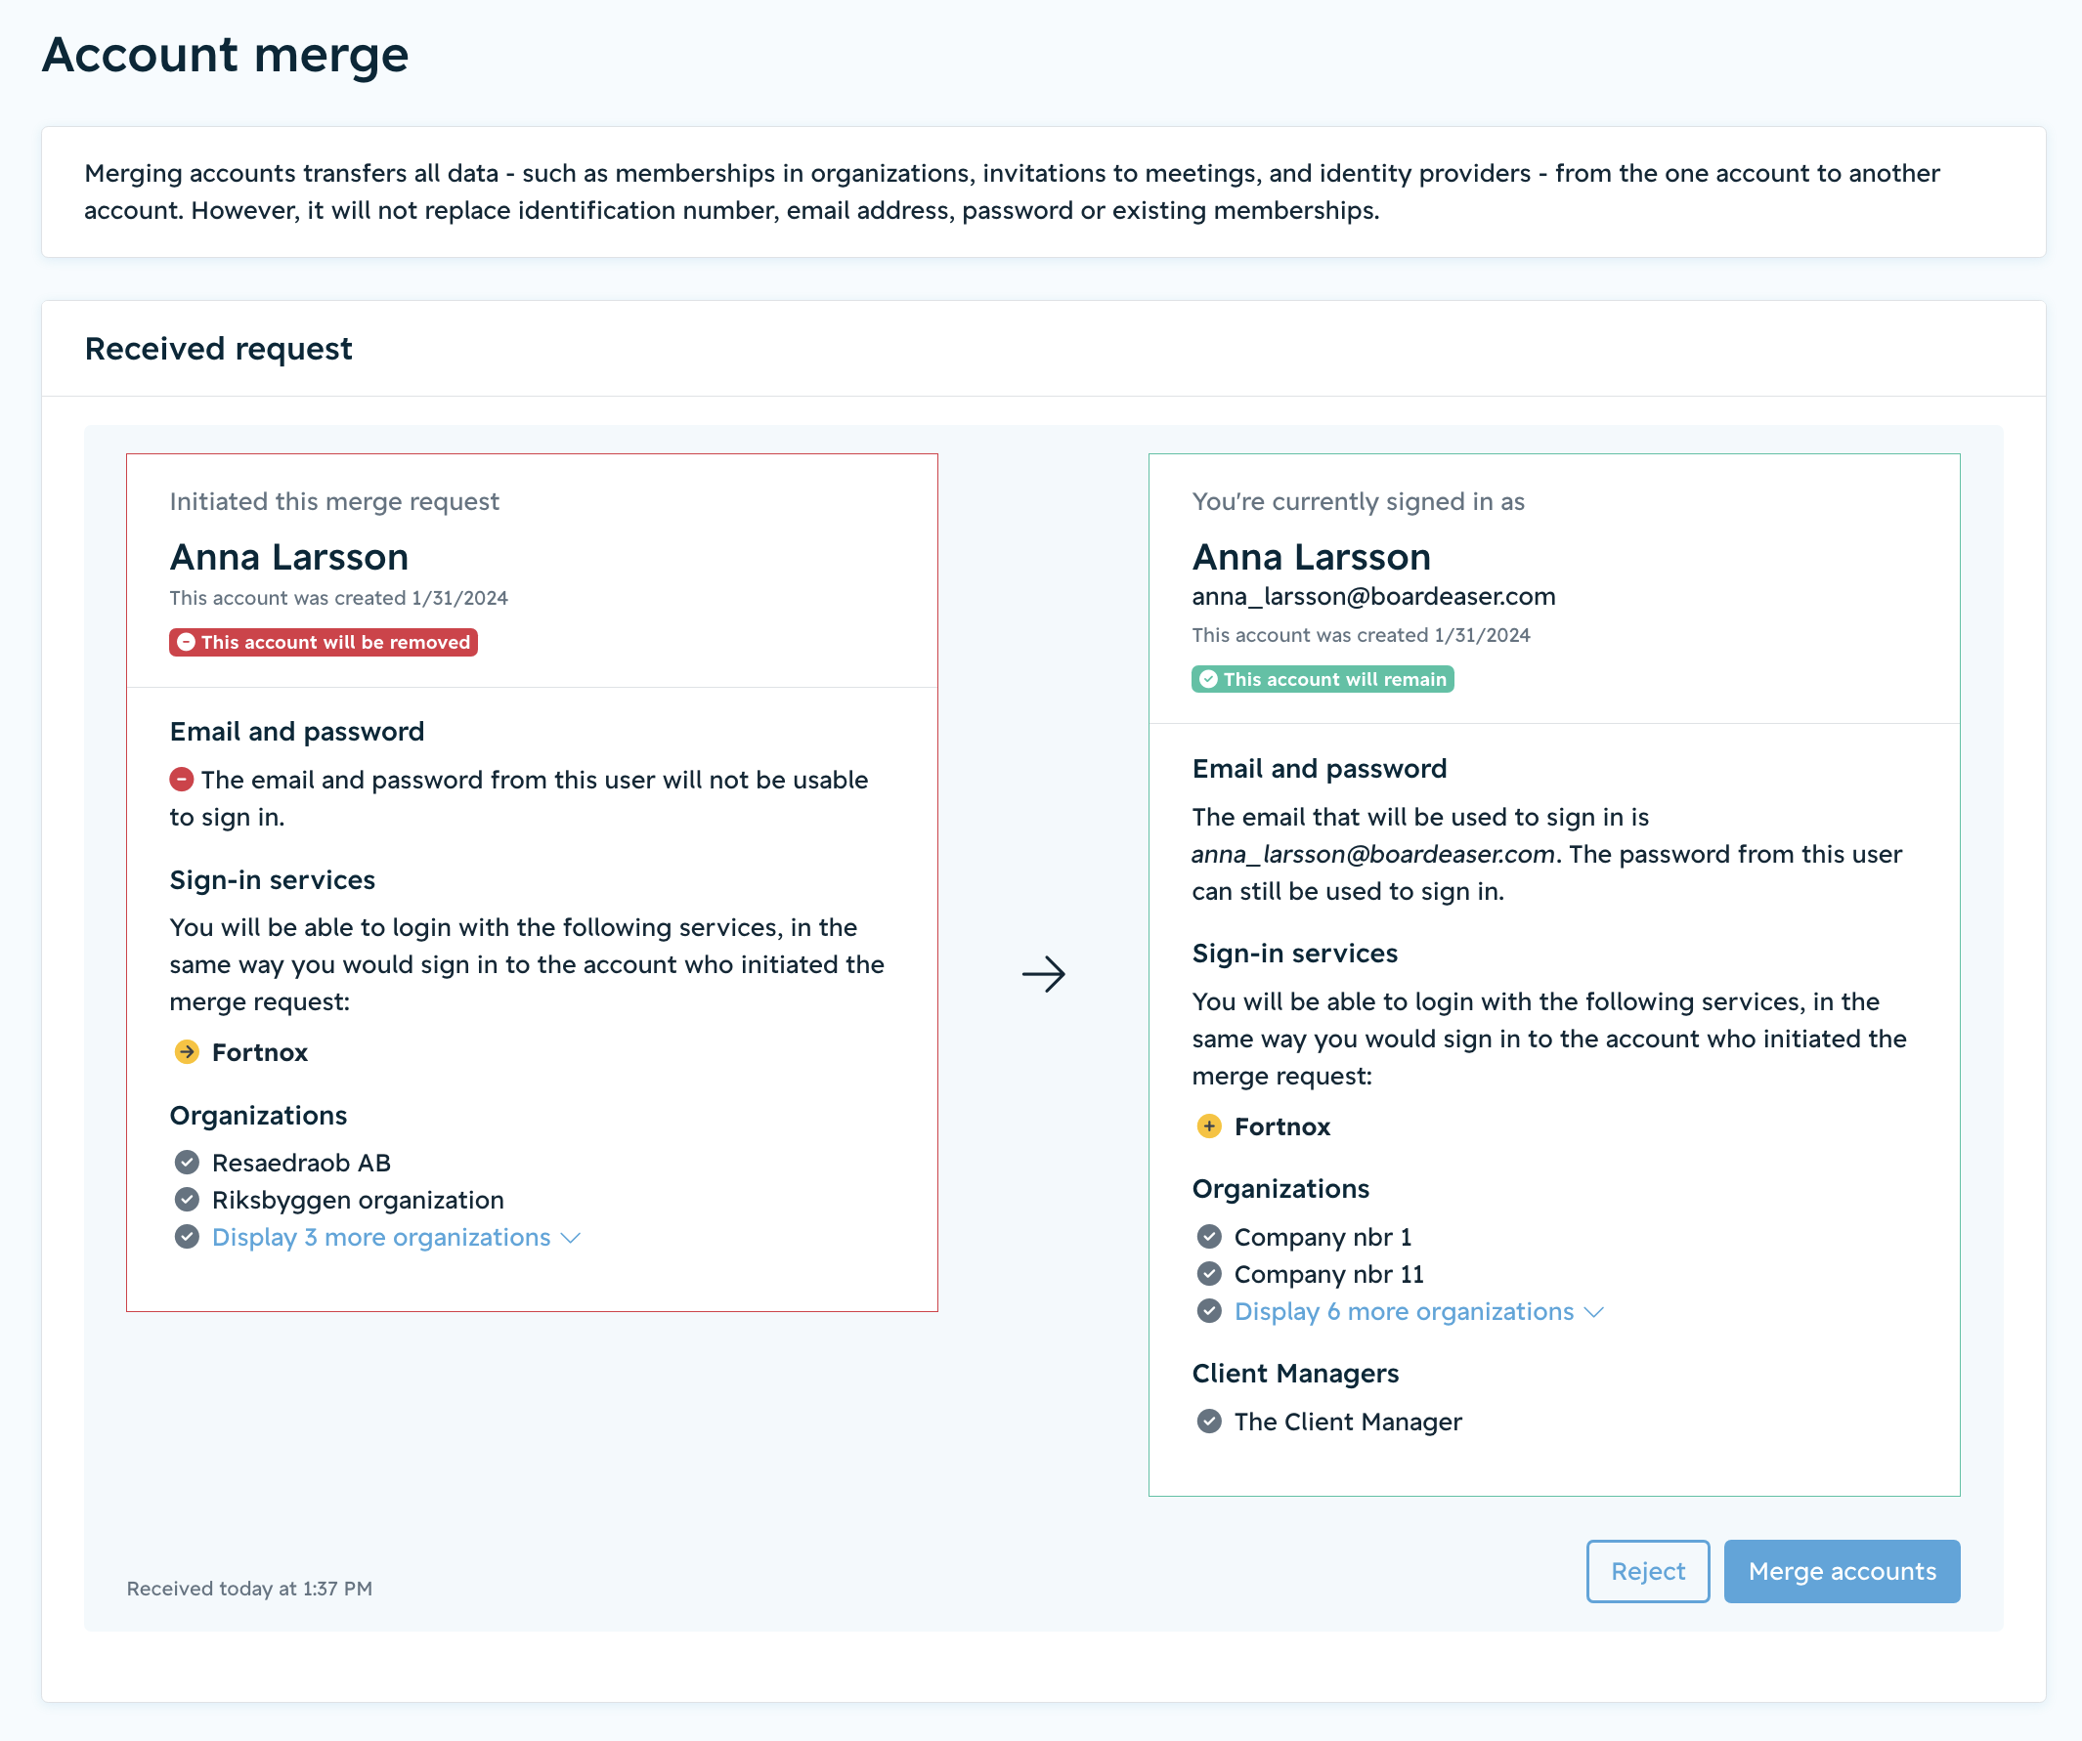The height and width of the screenshot is (1741, 2082).
Task: Click Fortnox label in left card
Action: tap(260, 1052)
